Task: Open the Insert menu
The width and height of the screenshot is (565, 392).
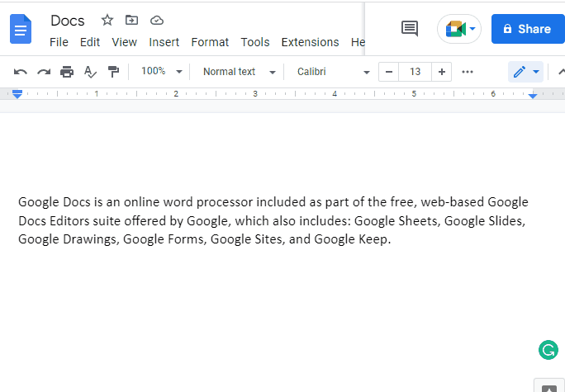Action: (x=164, y=42)
